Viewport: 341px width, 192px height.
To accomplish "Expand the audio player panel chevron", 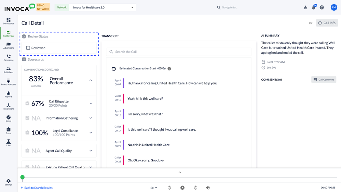I will click(180, 173).
